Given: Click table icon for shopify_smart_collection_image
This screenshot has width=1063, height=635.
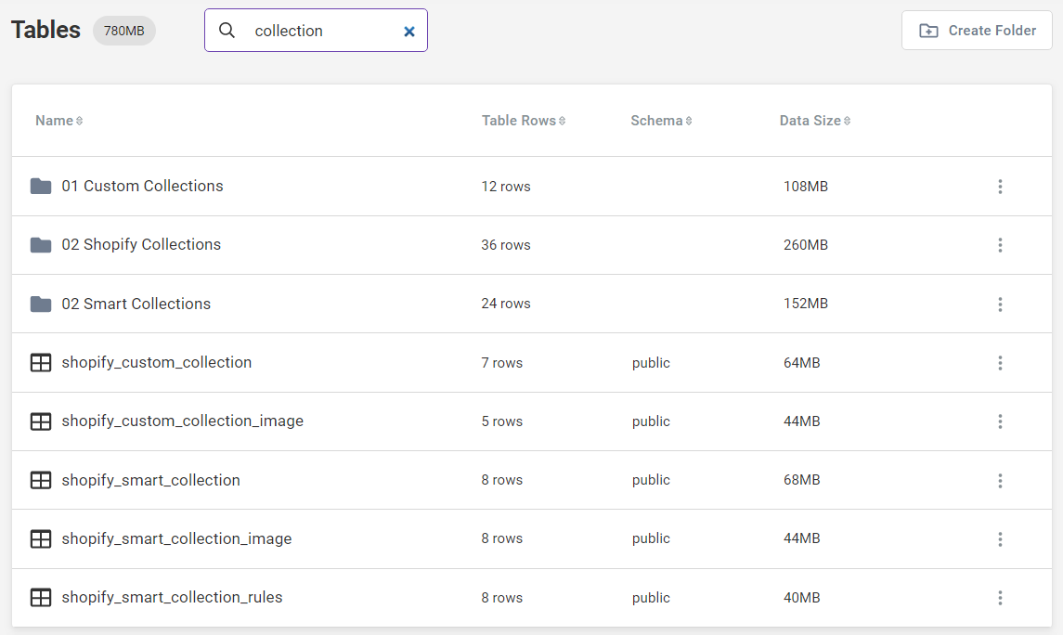Looking at the screenshot, I should coord(41,538).
